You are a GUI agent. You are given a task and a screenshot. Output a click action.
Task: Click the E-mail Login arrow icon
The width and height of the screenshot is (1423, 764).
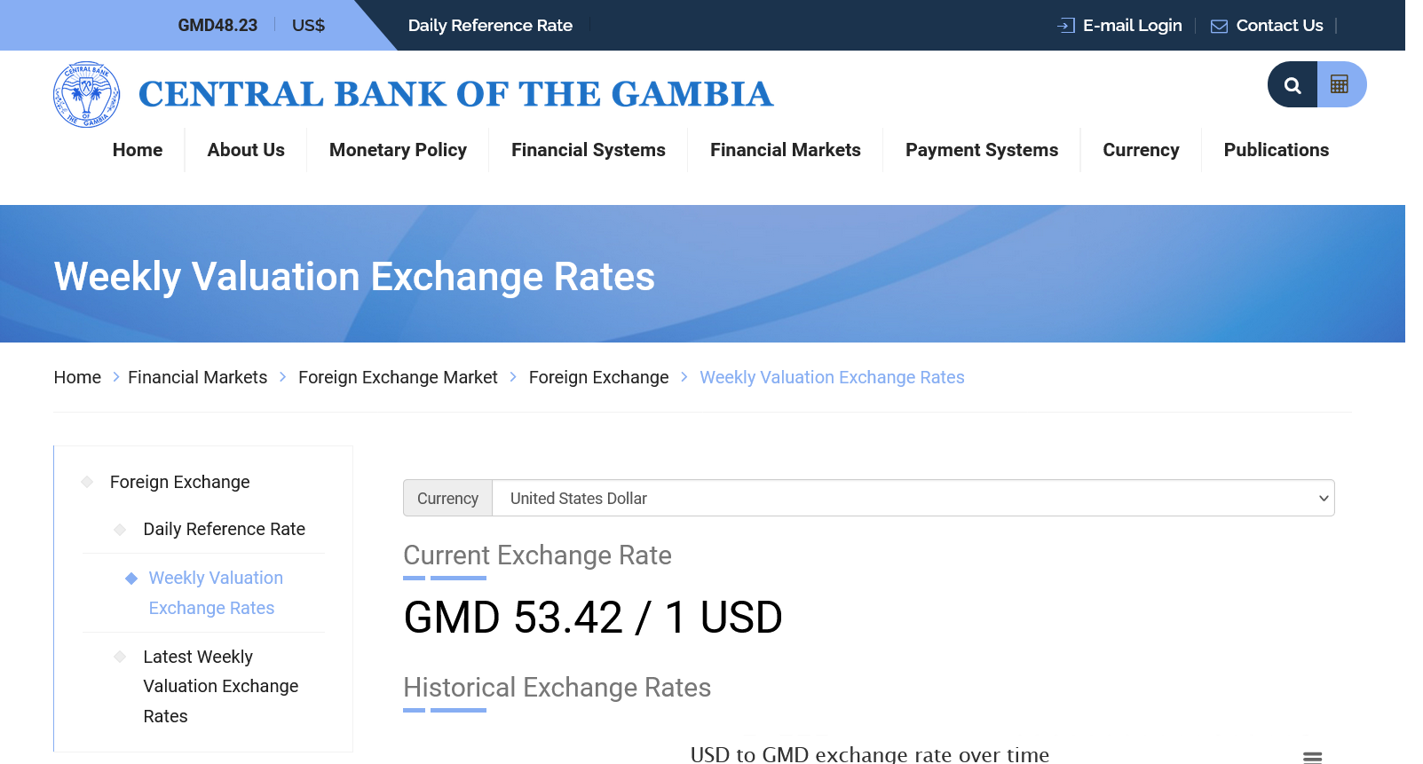tap(1066, 26)
